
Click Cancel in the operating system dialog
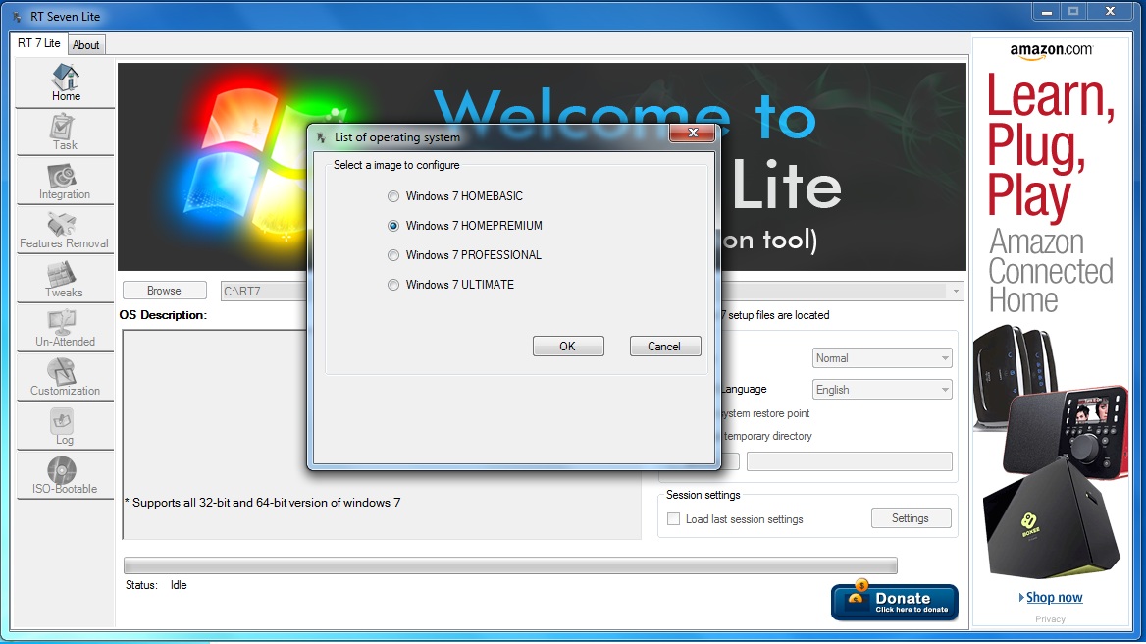(664, 347)
